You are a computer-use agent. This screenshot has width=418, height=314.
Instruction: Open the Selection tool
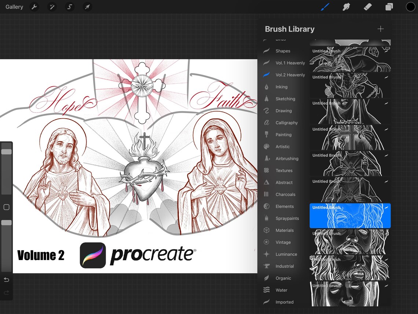click(x=69, y=7)
